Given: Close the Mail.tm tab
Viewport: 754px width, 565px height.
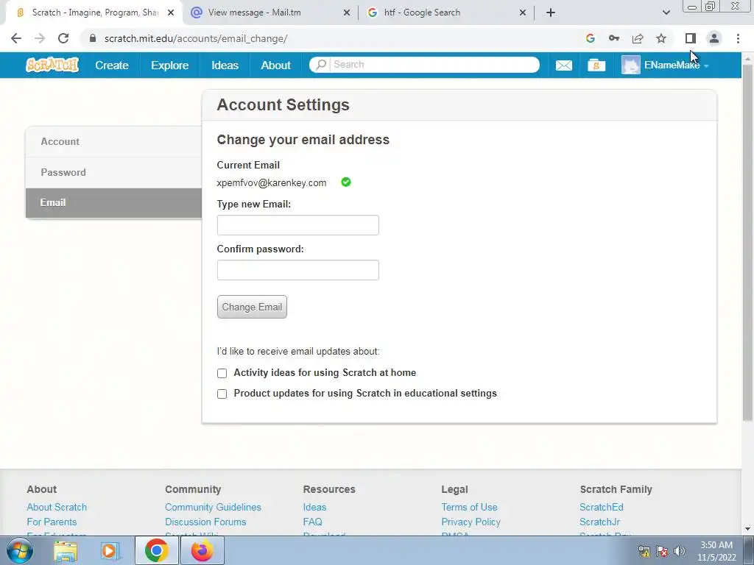Looking at the screenshot, I should pos(347,13).
